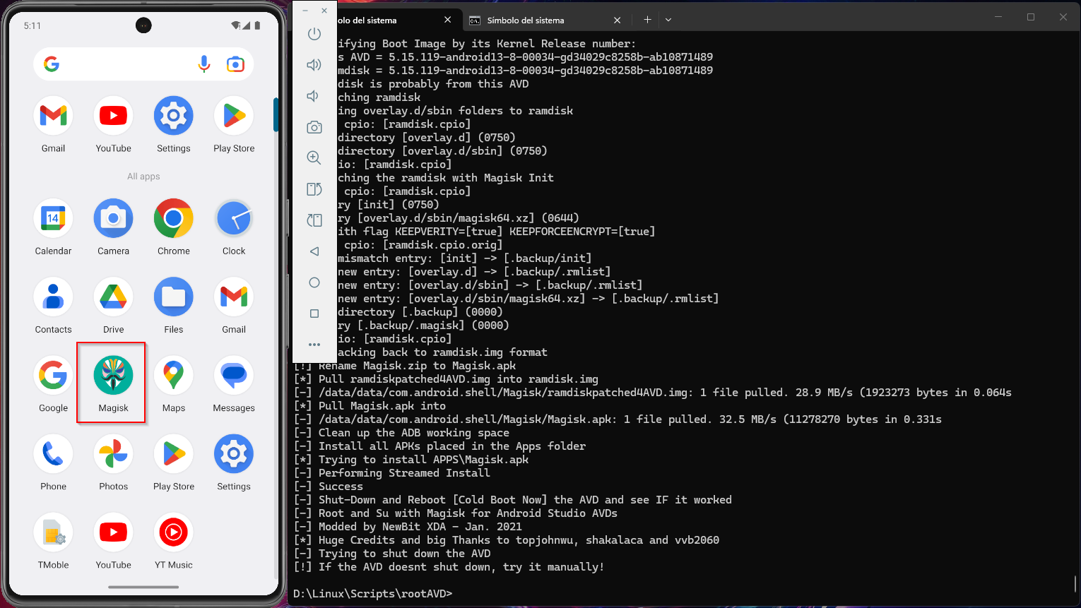Click the 'Modded by NewBit XDA' line

(x=420, y=527)
